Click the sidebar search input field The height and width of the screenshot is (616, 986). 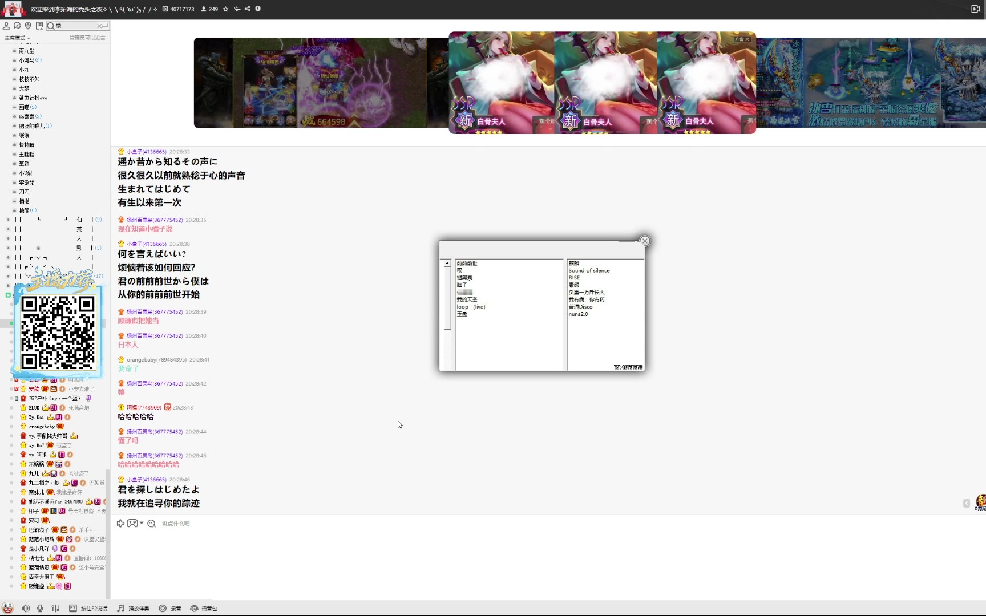point(76,26)
